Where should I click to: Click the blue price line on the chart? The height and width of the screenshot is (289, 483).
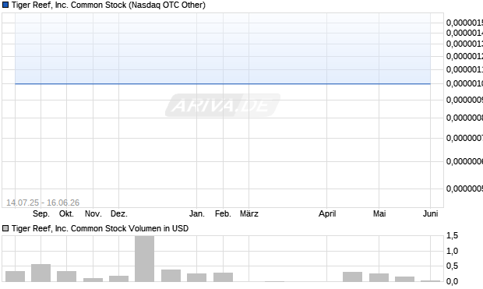click(x=223, y=83)
